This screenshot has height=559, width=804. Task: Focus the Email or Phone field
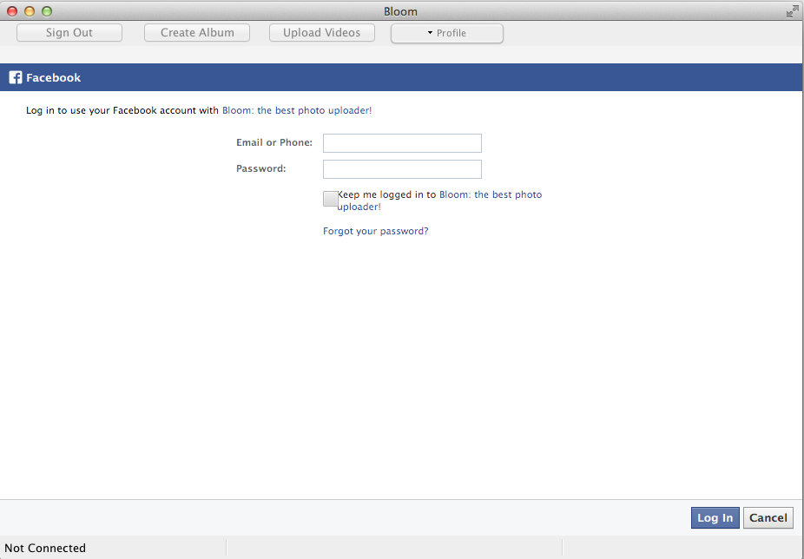402,143
